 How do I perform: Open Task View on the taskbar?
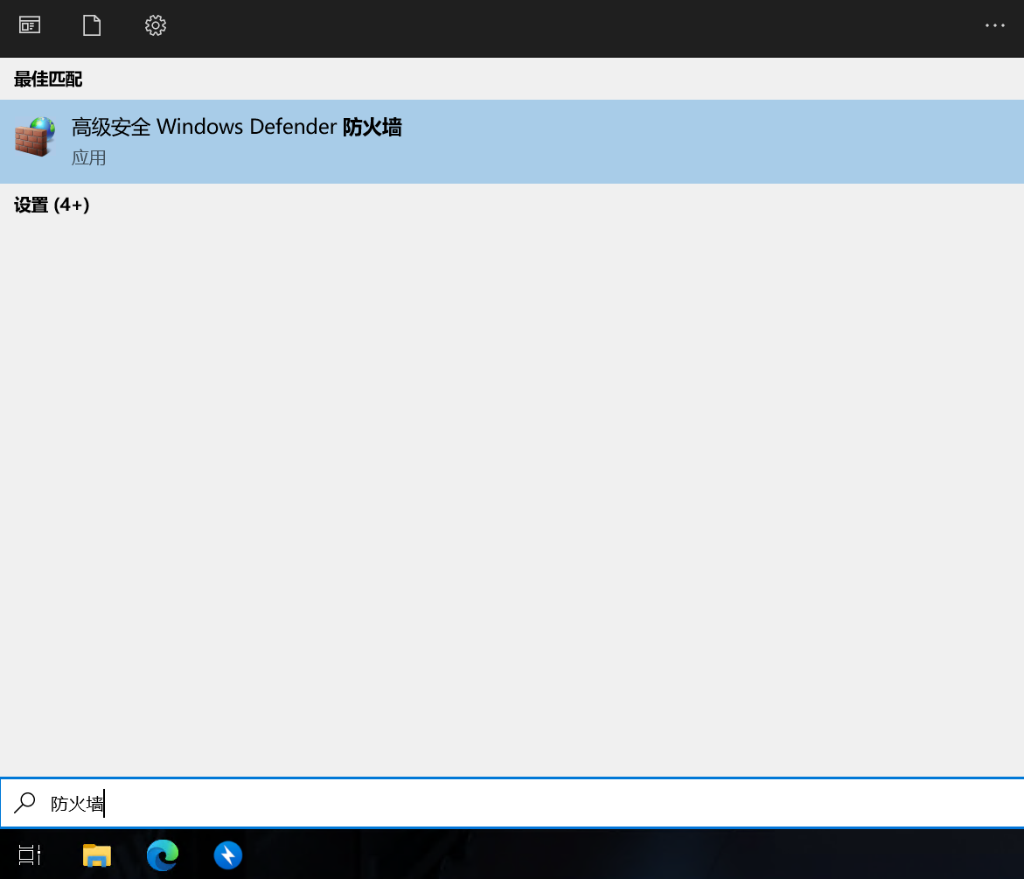pyautogui.click(x=30, y=855)
